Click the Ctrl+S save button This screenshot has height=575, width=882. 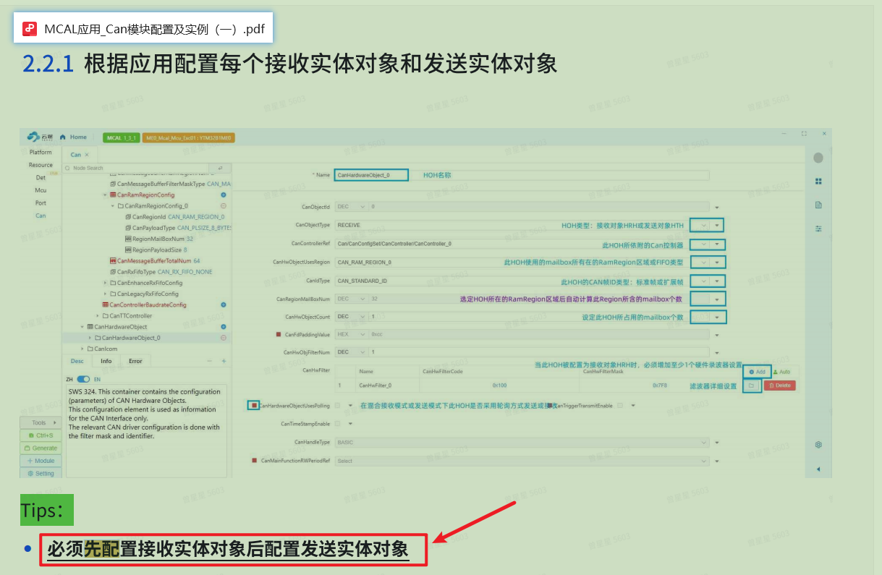point(40,435)
